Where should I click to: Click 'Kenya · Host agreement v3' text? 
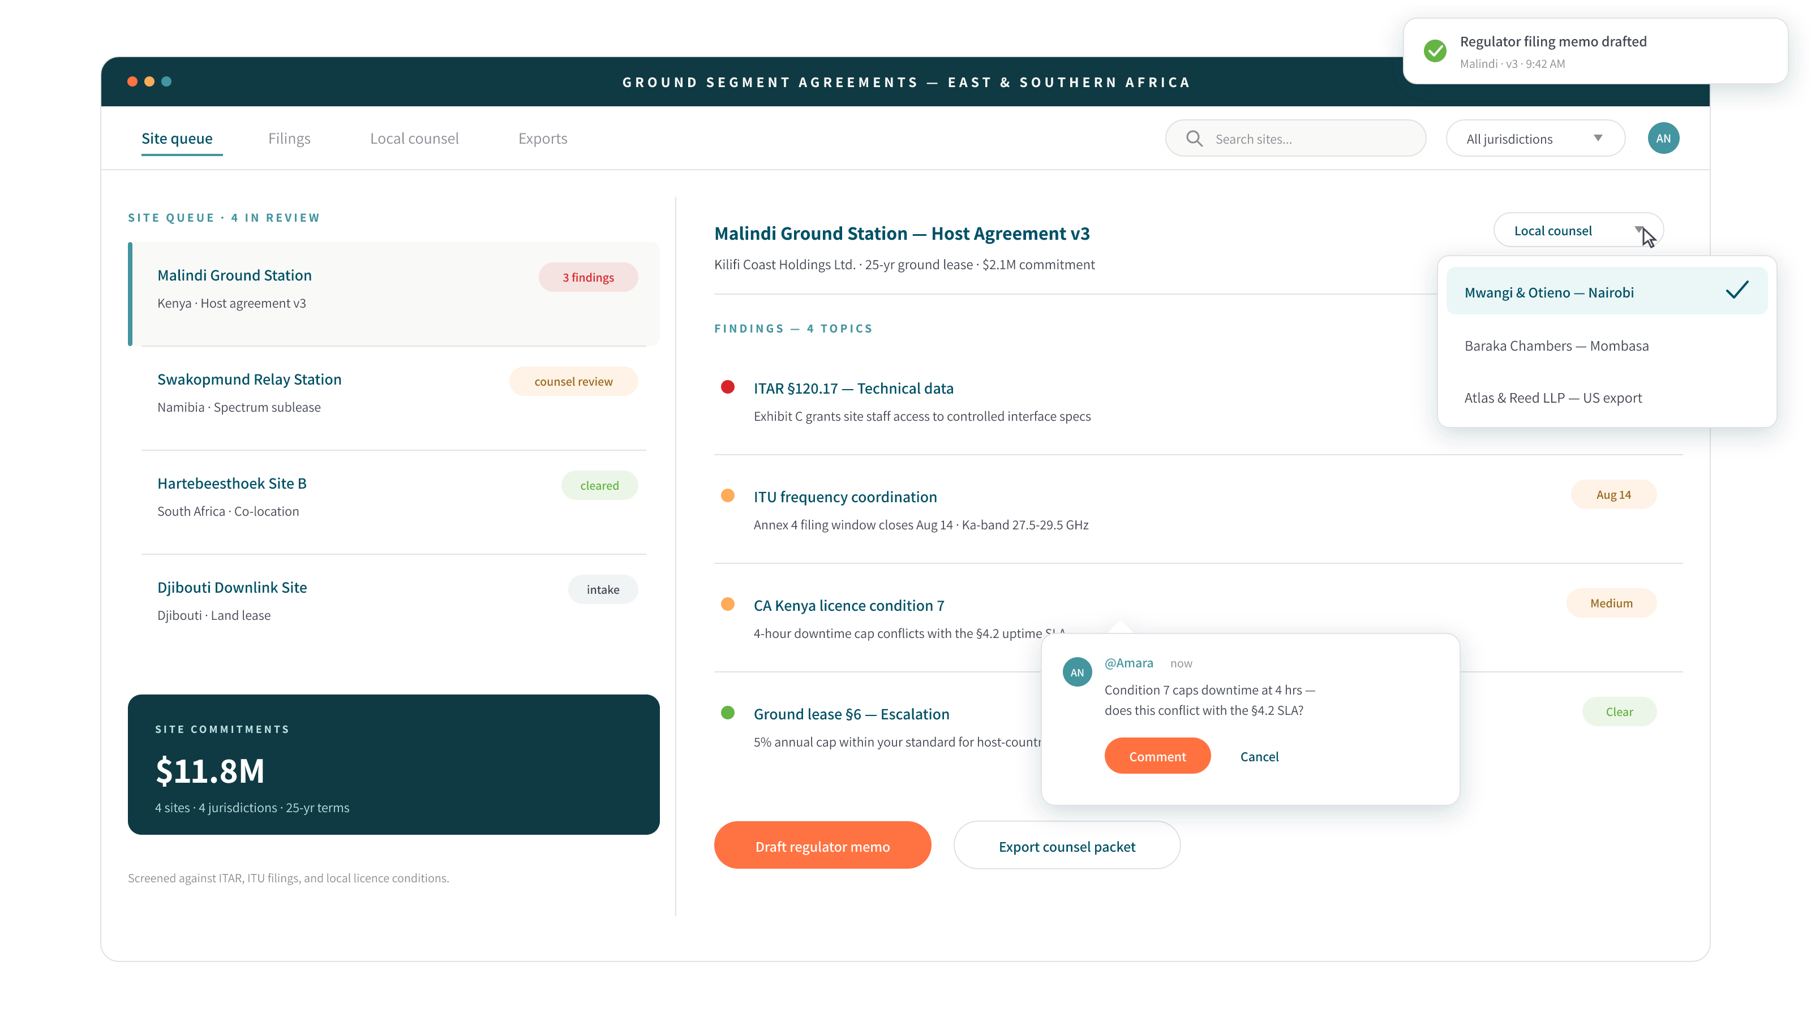(231, 303)
